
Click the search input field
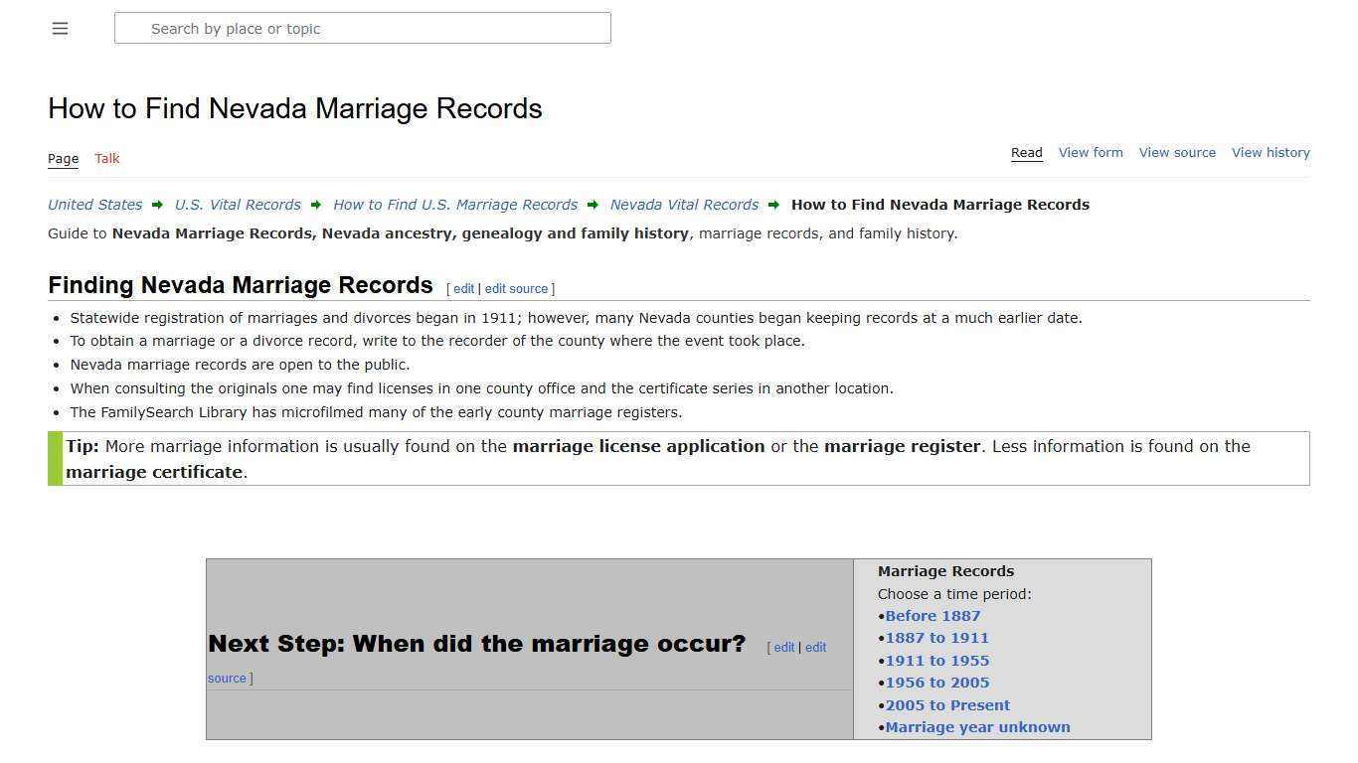(x=362, y=28)
